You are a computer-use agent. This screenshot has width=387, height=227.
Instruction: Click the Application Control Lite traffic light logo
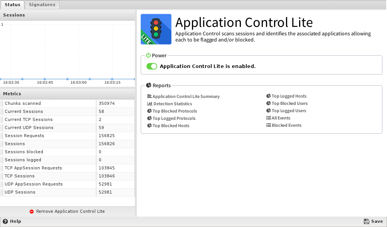pyautogui.click(x=156, y=29)
